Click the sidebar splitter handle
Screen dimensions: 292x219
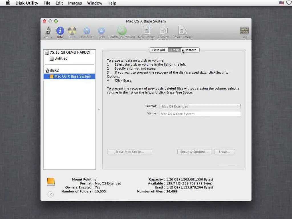click(x=99, y=109)
